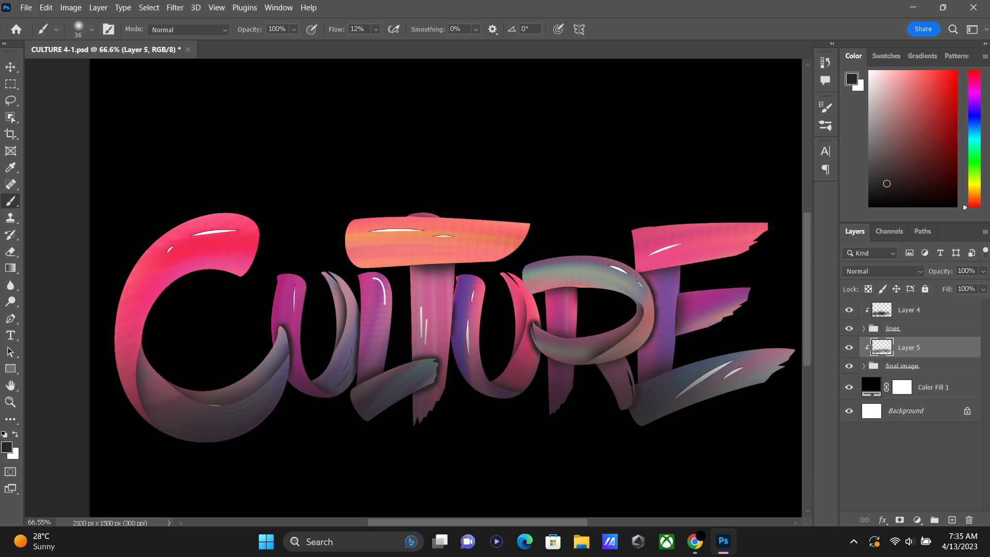Select the Clone Stamp tool
The width and height of the screenshot is (990, 557).
coord(10,218)
